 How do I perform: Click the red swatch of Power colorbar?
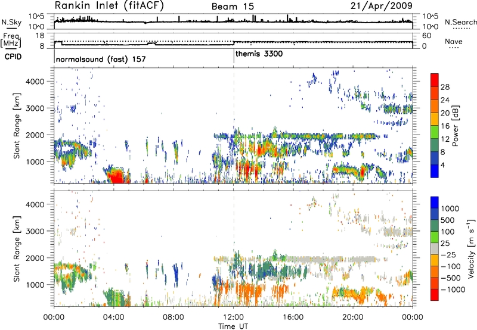(435, 80)
